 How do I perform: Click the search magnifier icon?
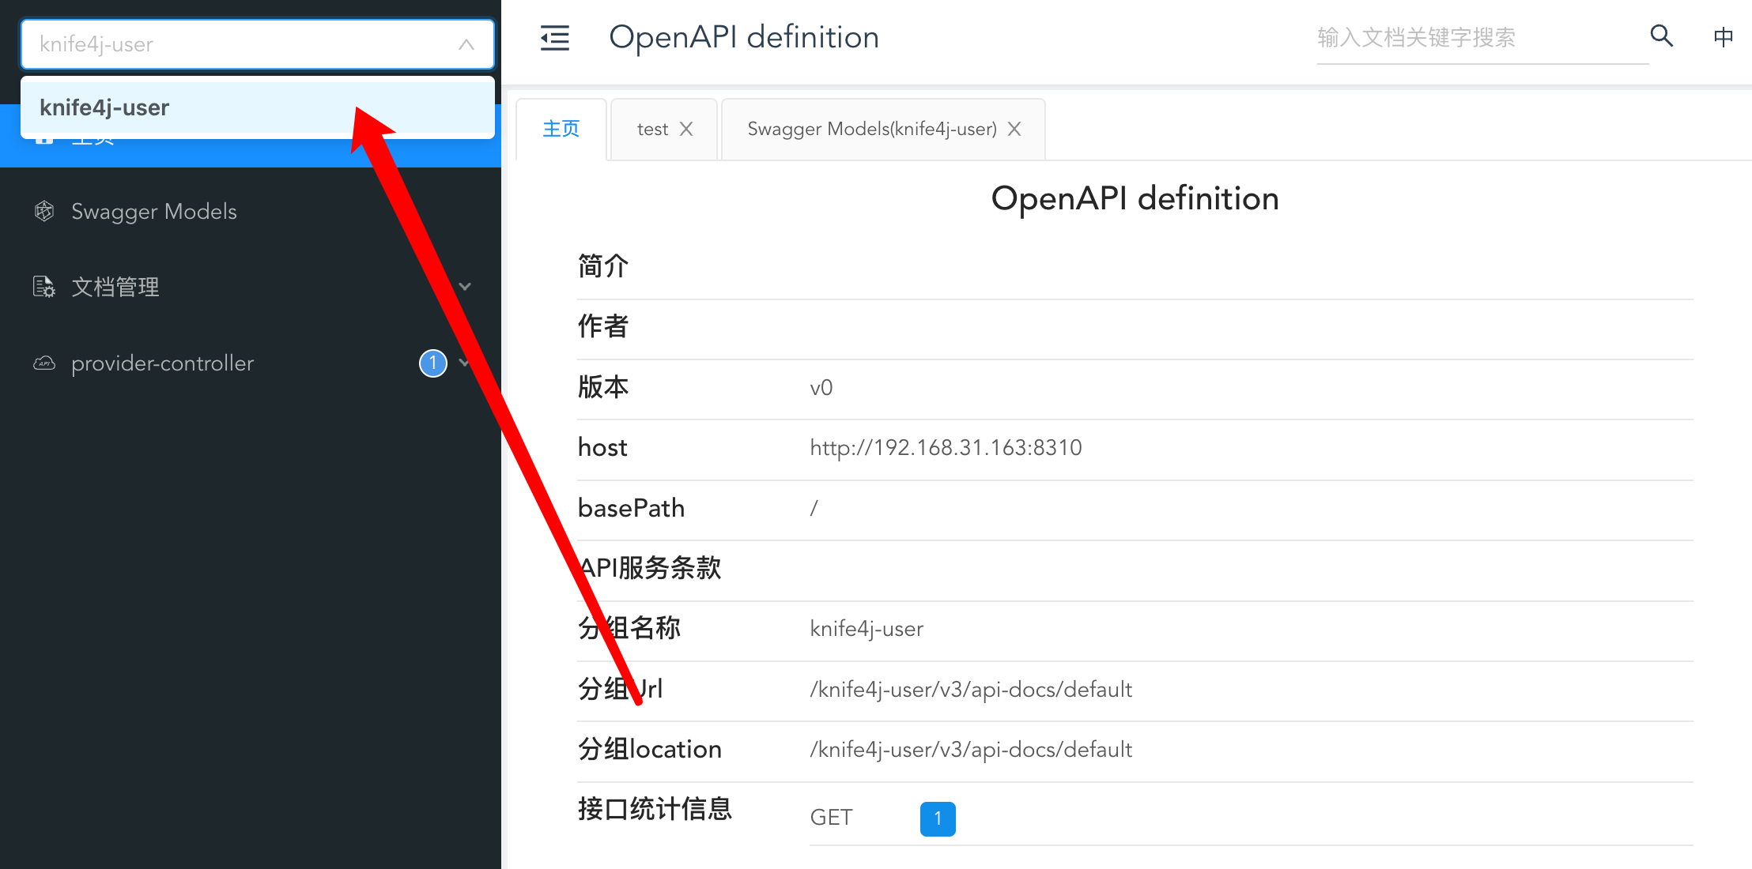pos(1661,36)
